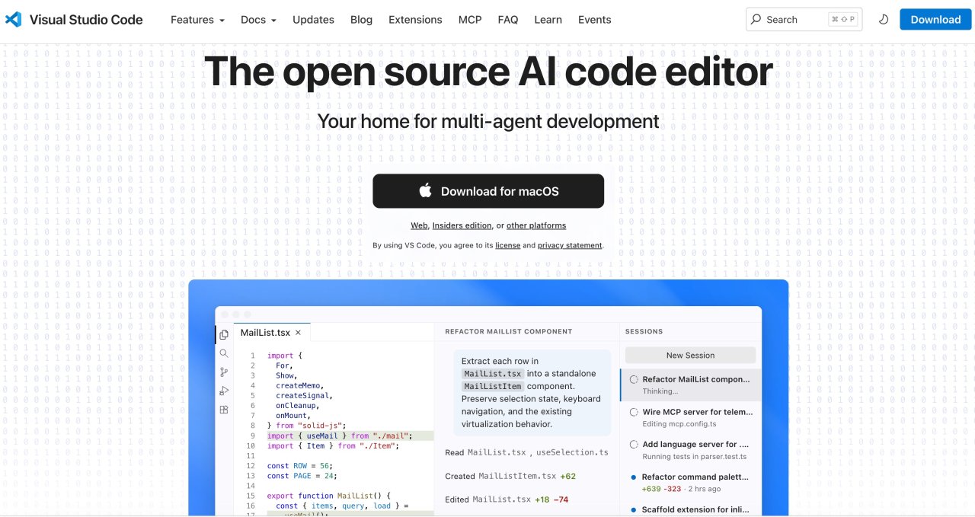Image resolution: width=975 pixels, height=517 pixels.
Task: Click the ⌘⇧P keyboard shortcut badge
Action: [843, 20]
